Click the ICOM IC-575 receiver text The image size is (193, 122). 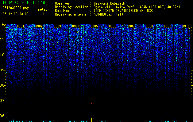123,11
